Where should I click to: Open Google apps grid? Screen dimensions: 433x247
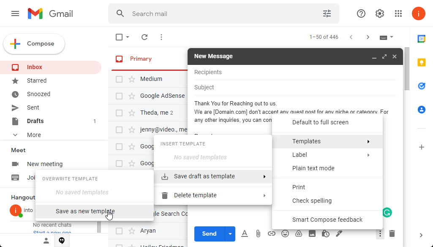pyautogui.click(x=398, y=13)
